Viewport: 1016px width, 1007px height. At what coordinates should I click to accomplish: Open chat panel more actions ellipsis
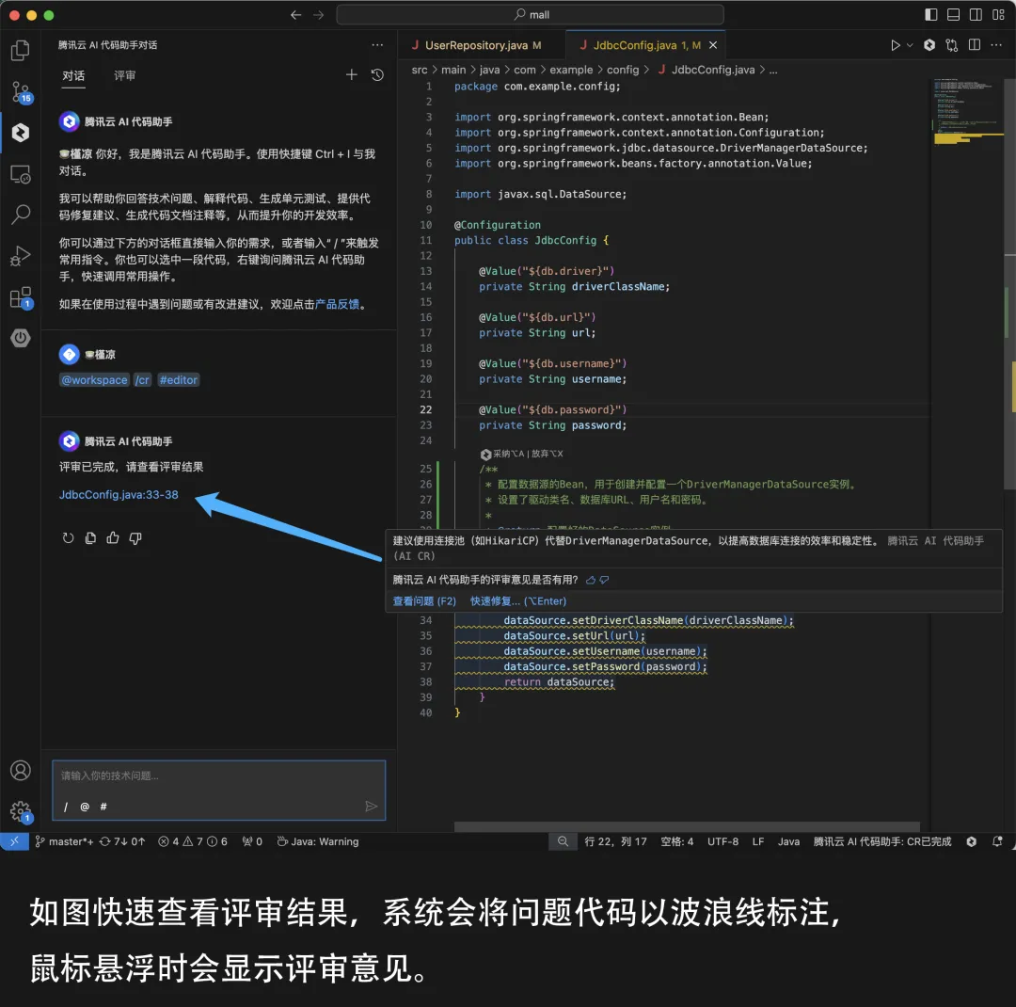coord(377,45)
